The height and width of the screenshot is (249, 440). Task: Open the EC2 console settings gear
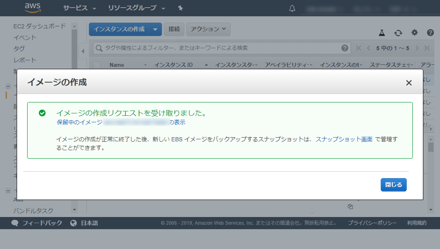pyautogui.click(x=415, y=33)
